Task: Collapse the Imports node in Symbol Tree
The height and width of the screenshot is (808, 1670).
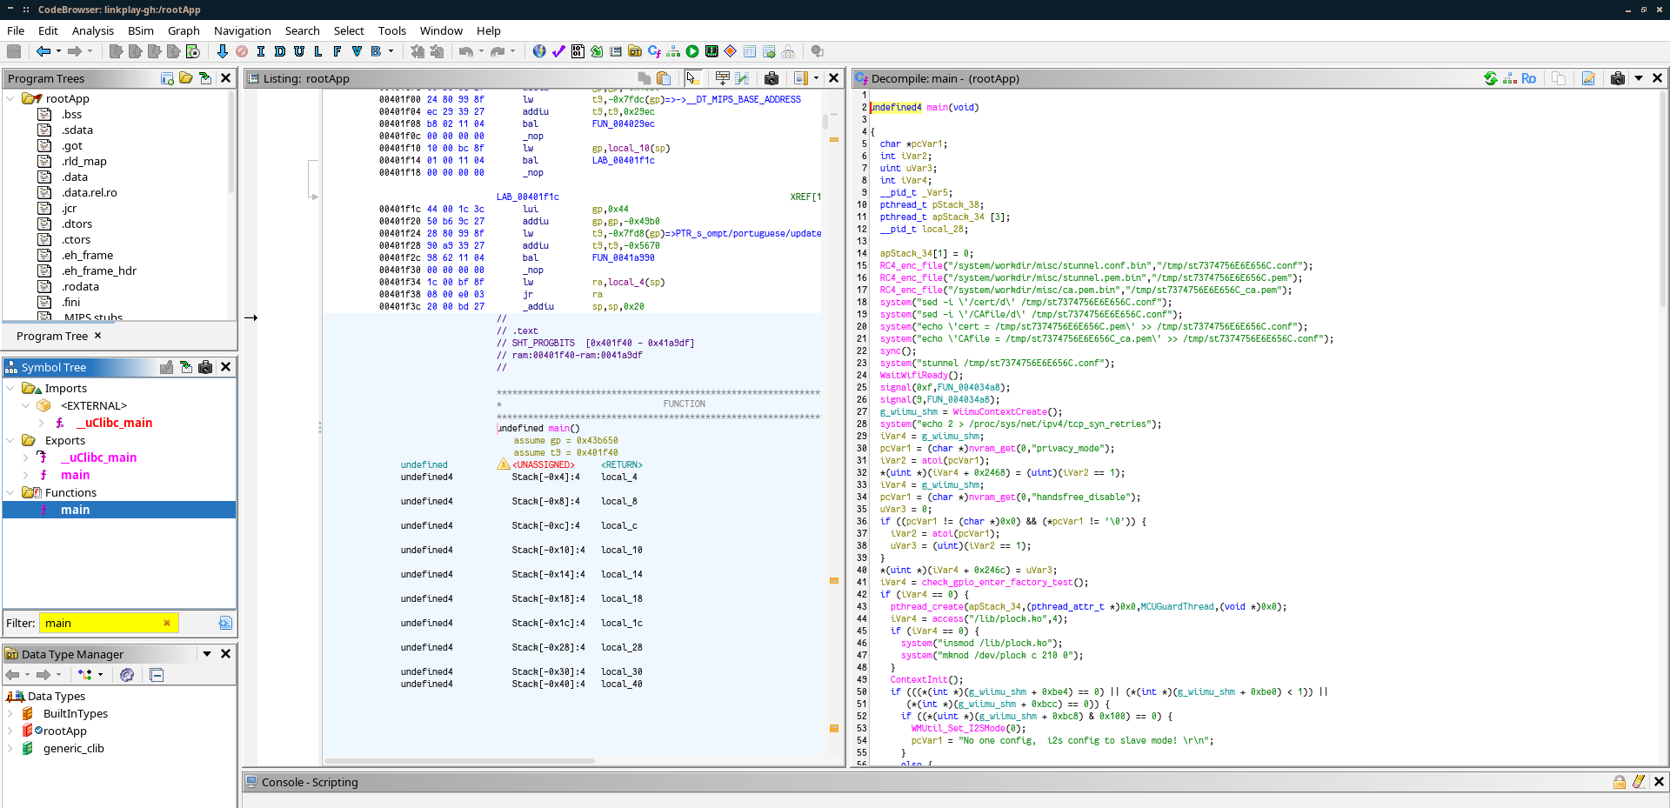Action: 10,388
